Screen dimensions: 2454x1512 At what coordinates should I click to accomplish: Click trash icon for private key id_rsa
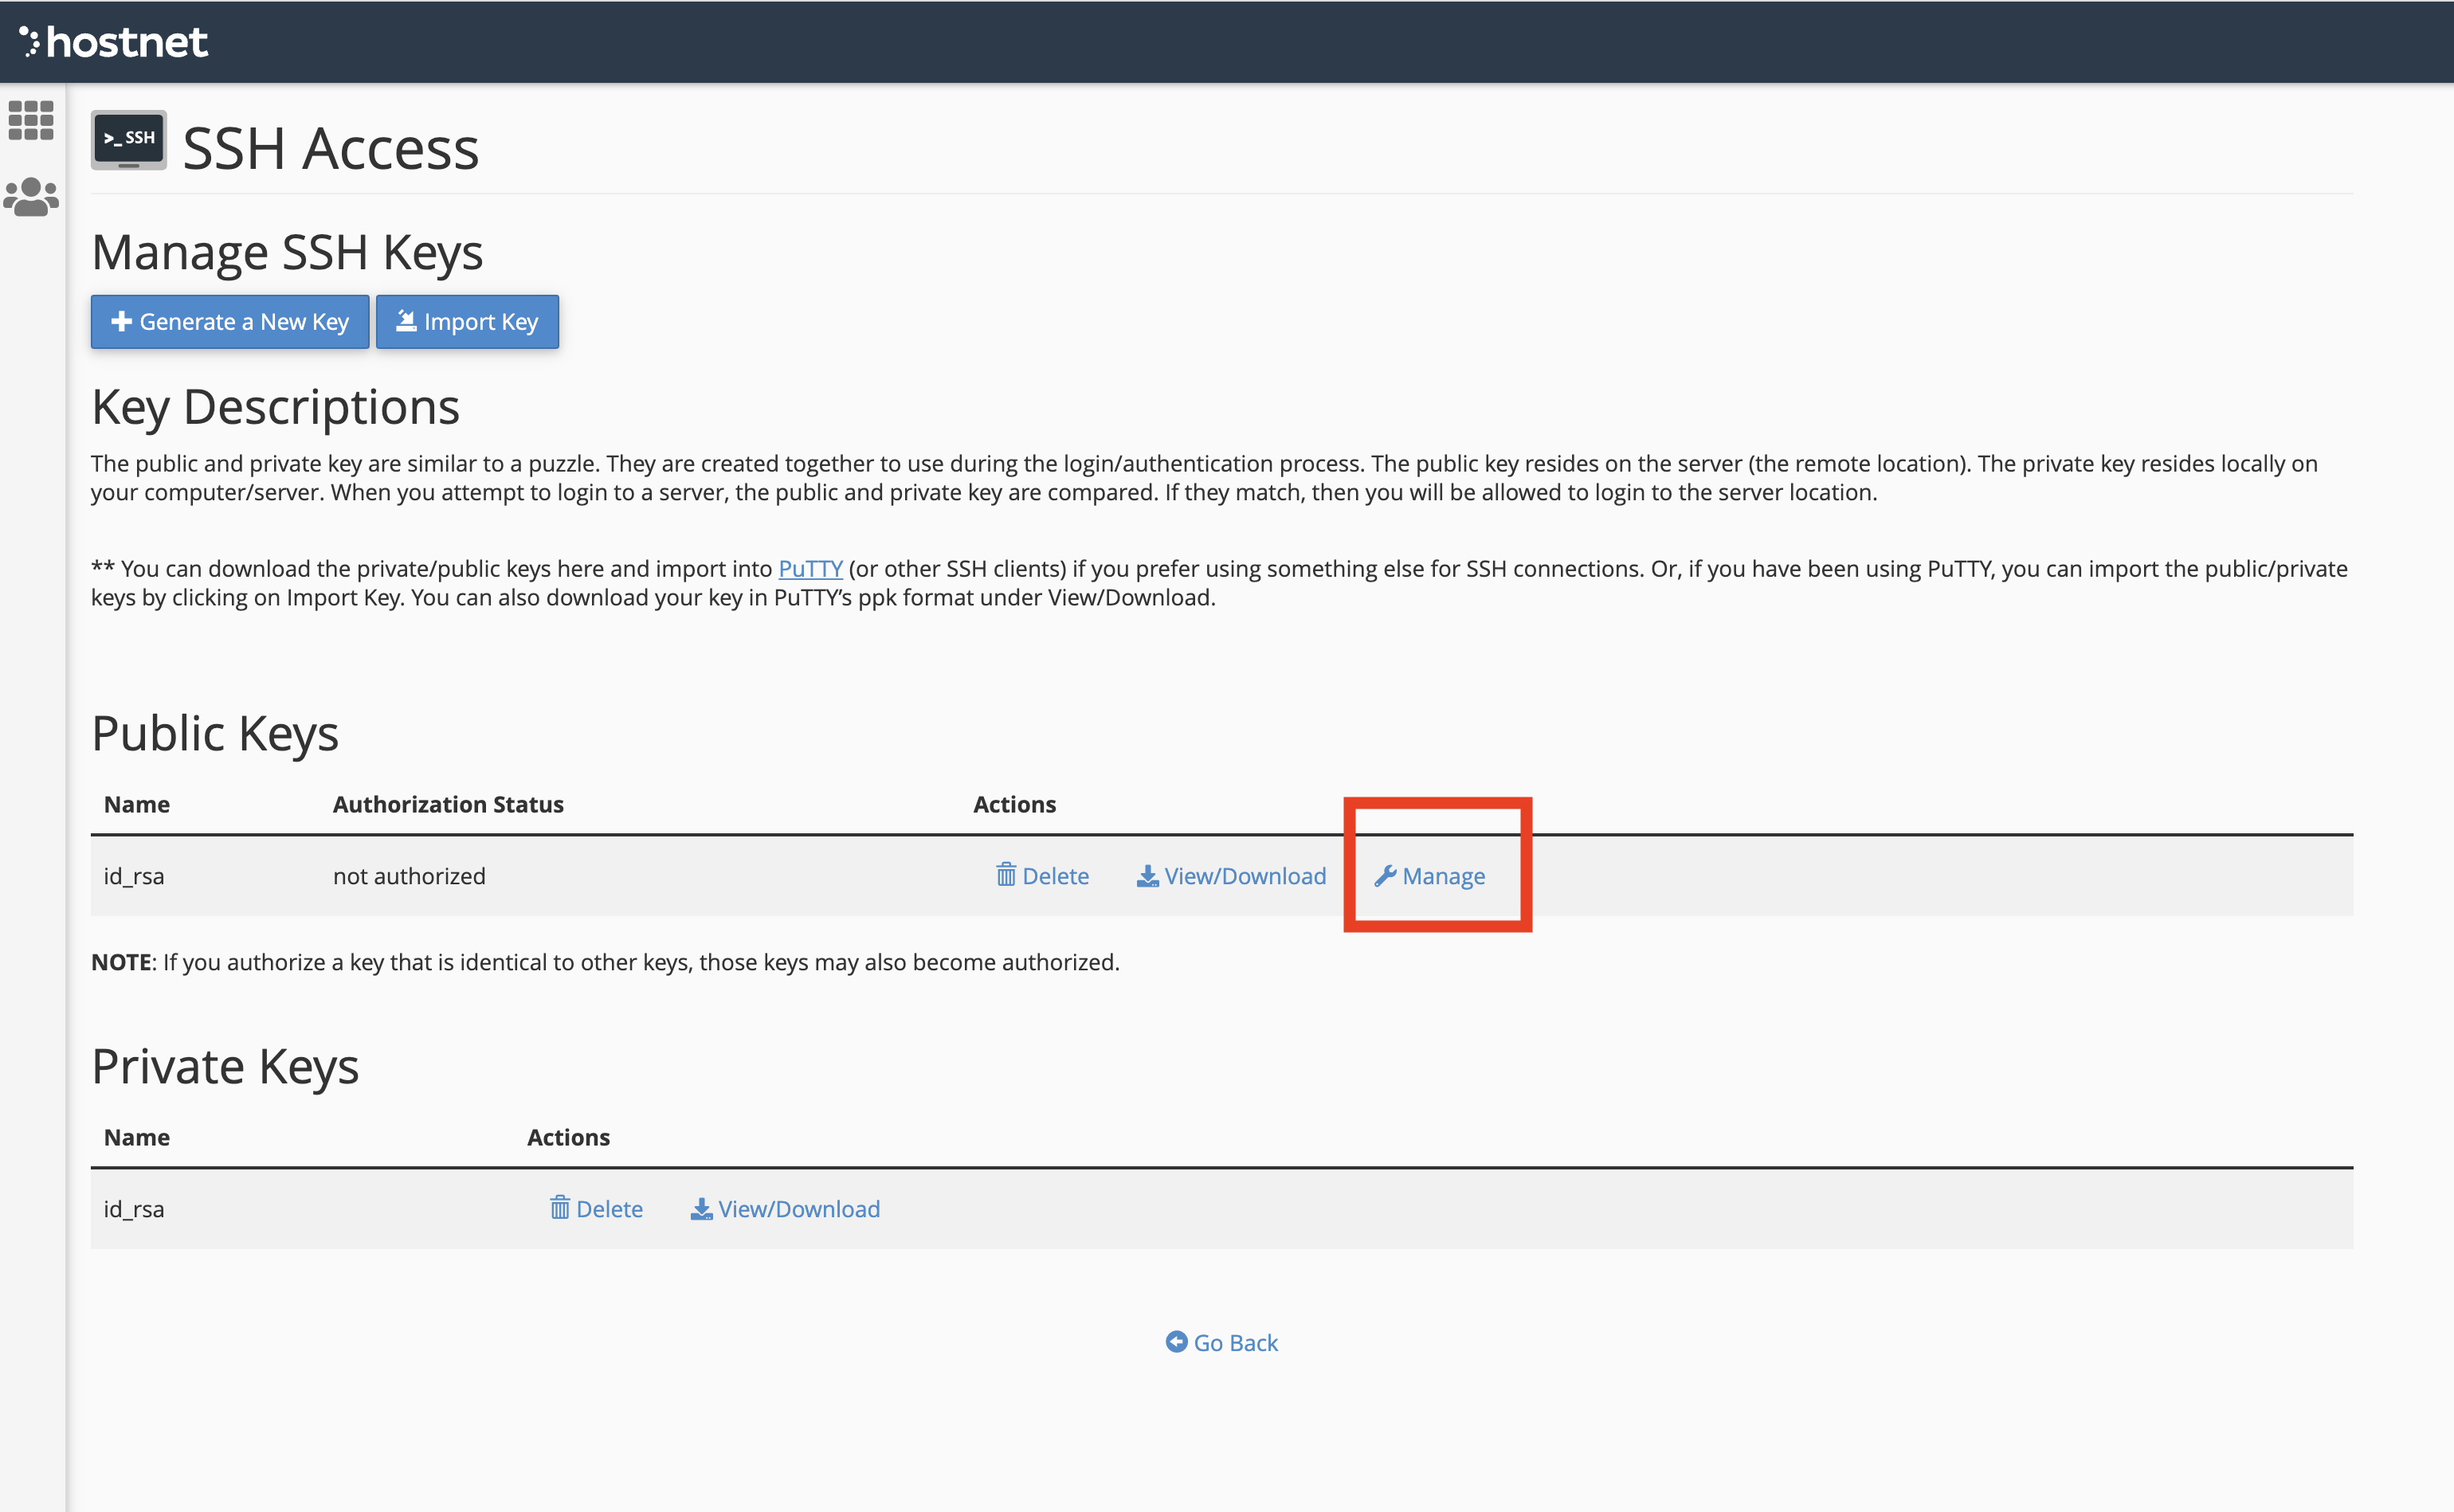coord(560,1208)
